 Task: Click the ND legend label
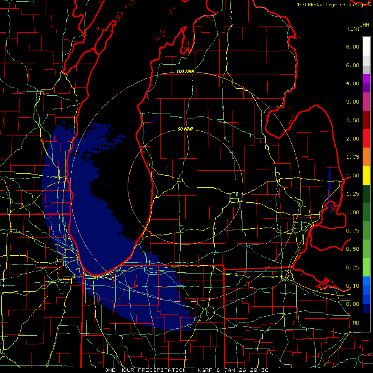pos(356,323)
